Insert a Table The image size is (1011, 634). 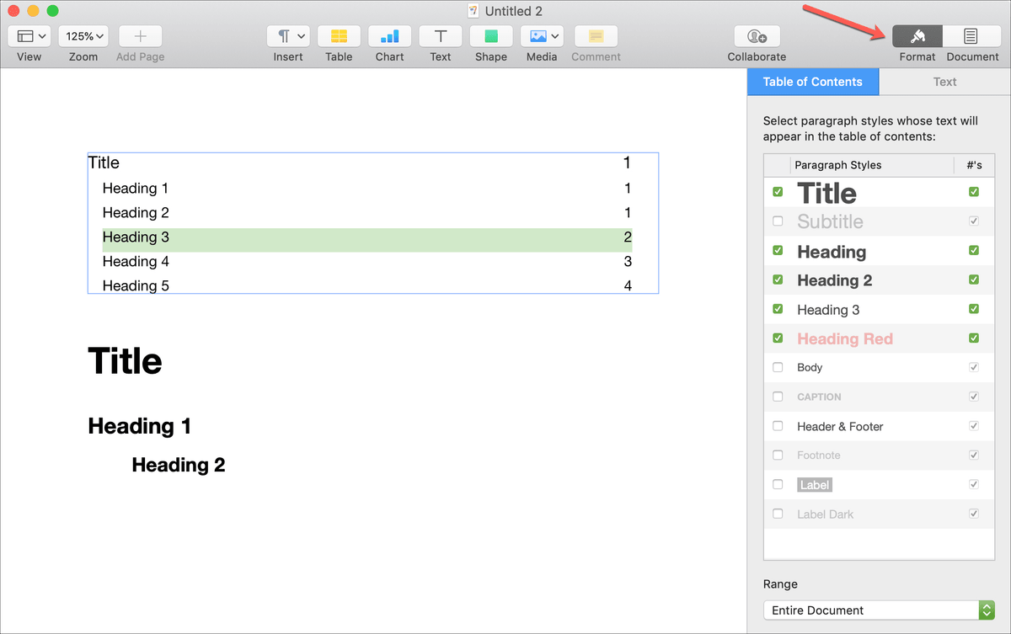coord(339,36)
